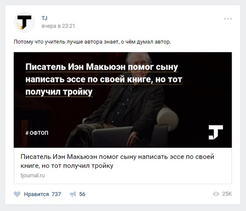Click white TJ logo on preview image
Image resolution: width=246 pixels, height=211 pixels.
(216, 132)
